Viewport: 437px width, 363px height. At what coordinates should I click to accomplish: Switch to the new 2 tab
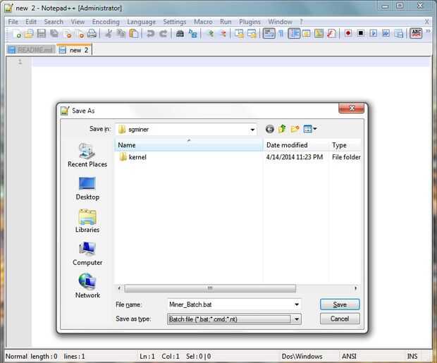(x=75, y=50)
